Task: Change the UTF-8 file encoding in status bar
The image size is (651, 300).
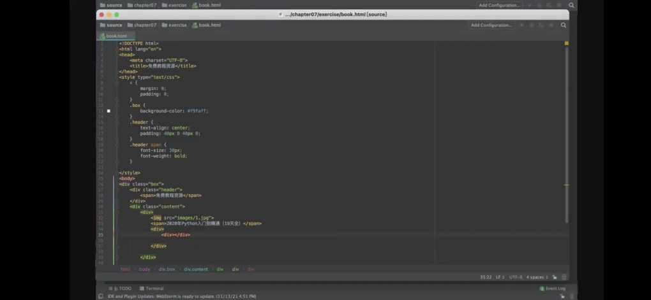Action: (x=516, y=277)
